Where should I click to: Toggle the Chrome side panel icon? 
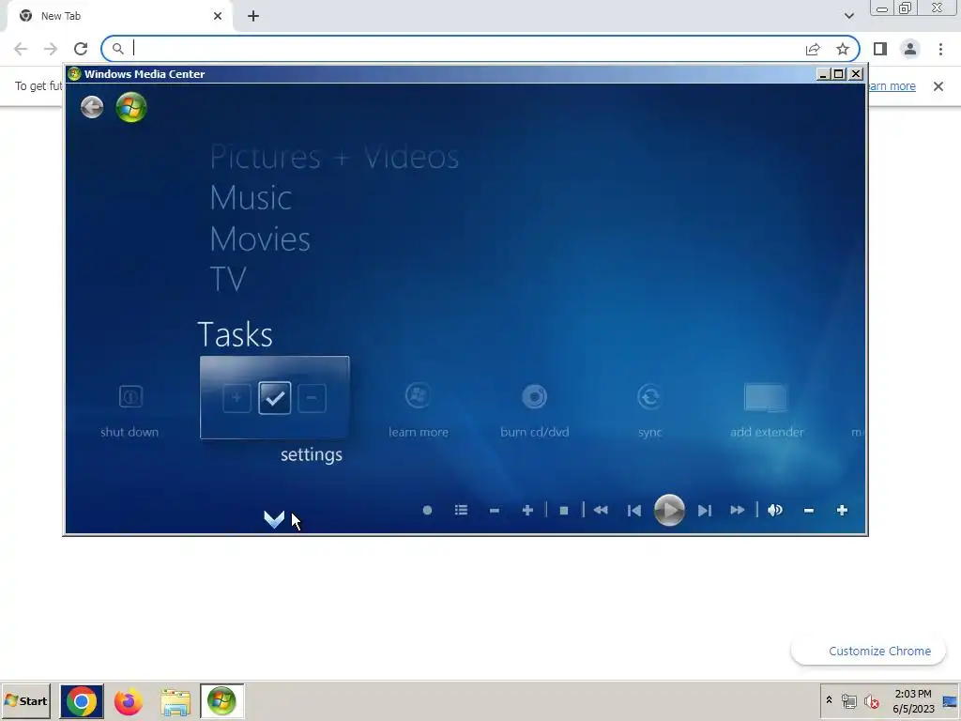[x=880, y=49]
